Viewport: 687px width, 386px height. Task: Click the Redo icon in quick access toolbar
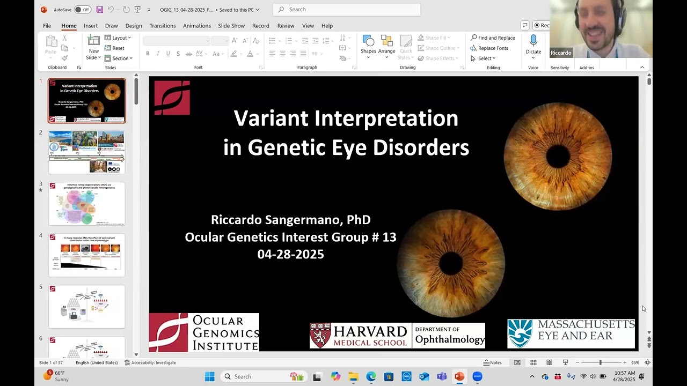126,10
